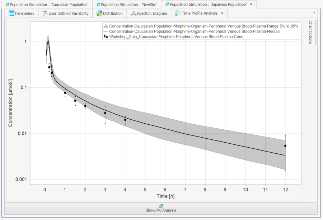Image resolution: width=323 pixels, height=220 pixels.
Task: Click the NewSim tab icon
Action: point(98,5)
